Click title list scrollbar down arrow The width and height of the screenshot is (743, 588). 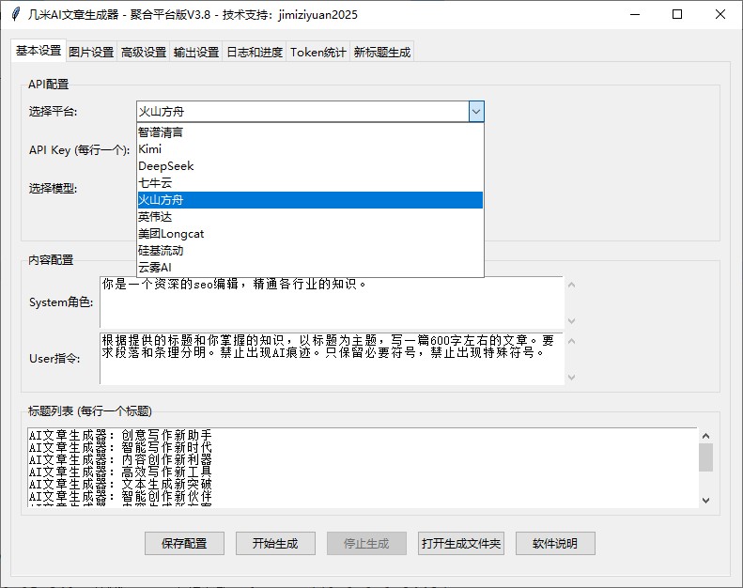tap(706, 501)
